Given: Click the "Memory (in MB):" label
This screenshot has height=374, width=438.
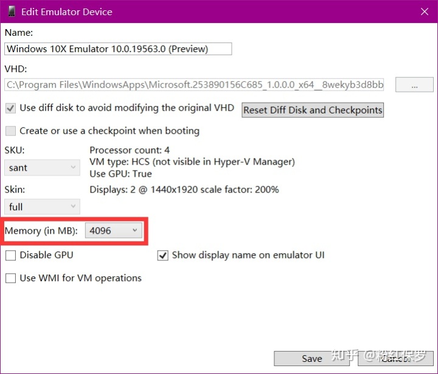Looking at the screenshot, I should pos(41,231).
